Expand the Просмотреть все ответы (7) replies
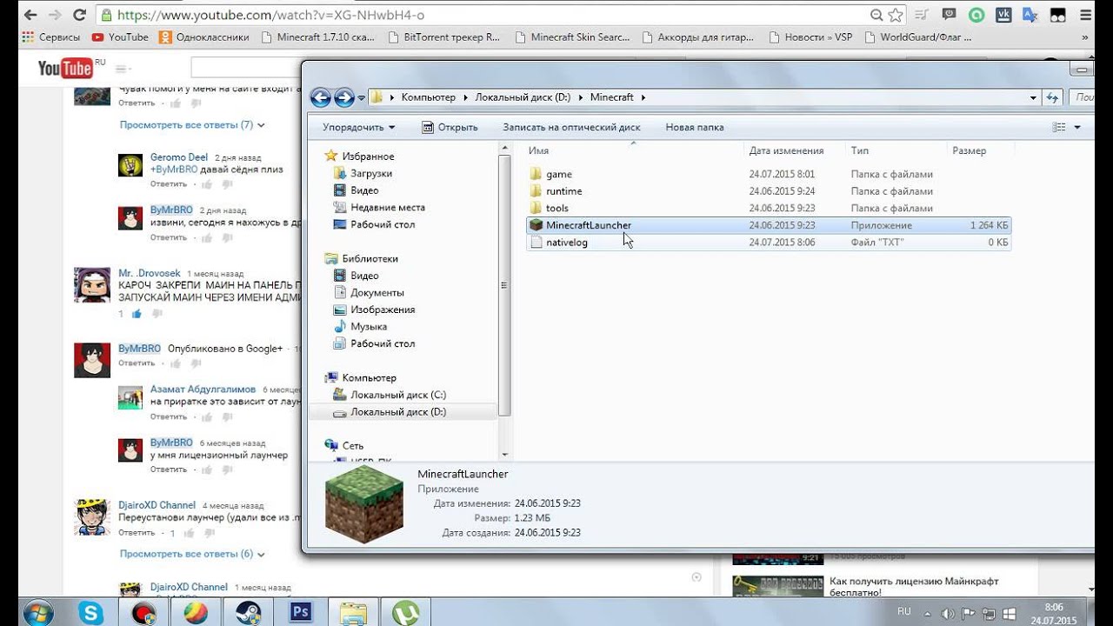The image size is (1113, 626). (192, 125)
